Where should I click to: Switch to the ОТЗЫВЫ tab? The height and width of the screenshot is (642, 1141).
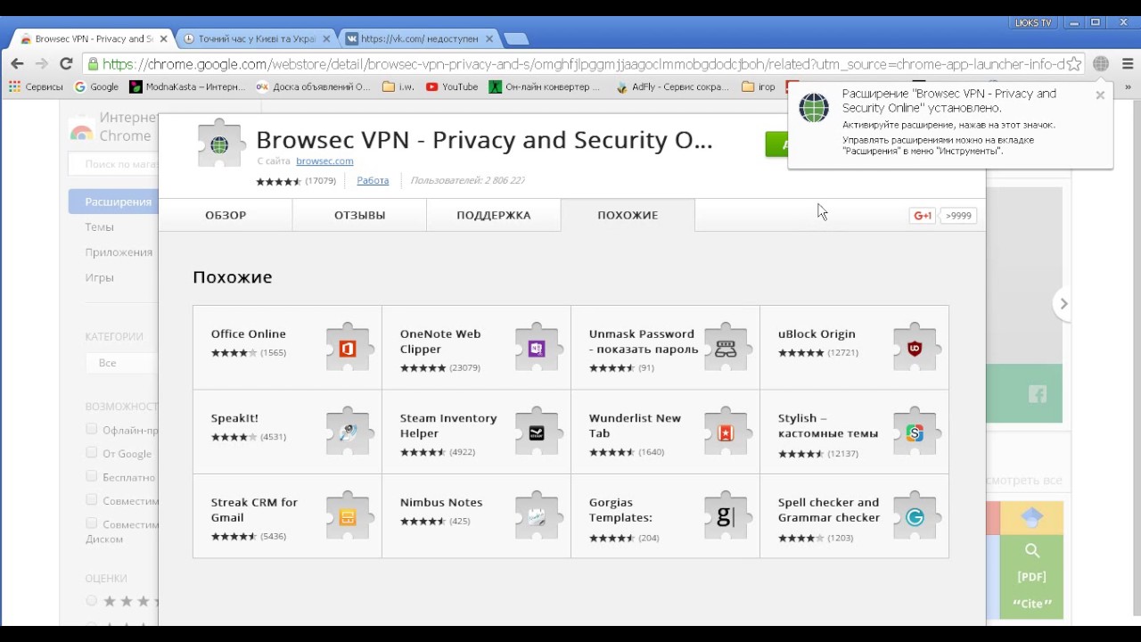click(359, 215)
